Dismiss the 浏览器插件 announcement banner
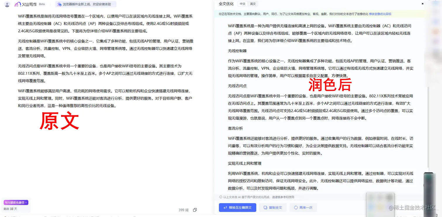 click(114, 4)
